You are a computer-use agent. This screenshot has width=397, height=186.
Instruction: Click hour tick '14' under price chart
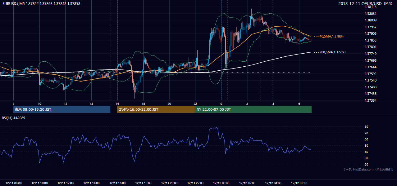click(x=91, y=104)
